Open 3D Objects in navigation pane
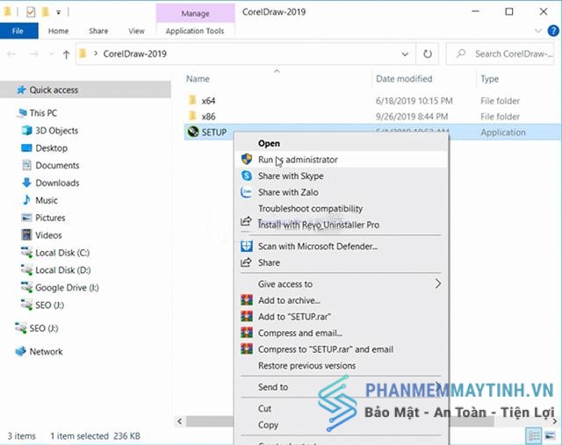The width and height of the screenshot is (562, 445). coord(56,131)
